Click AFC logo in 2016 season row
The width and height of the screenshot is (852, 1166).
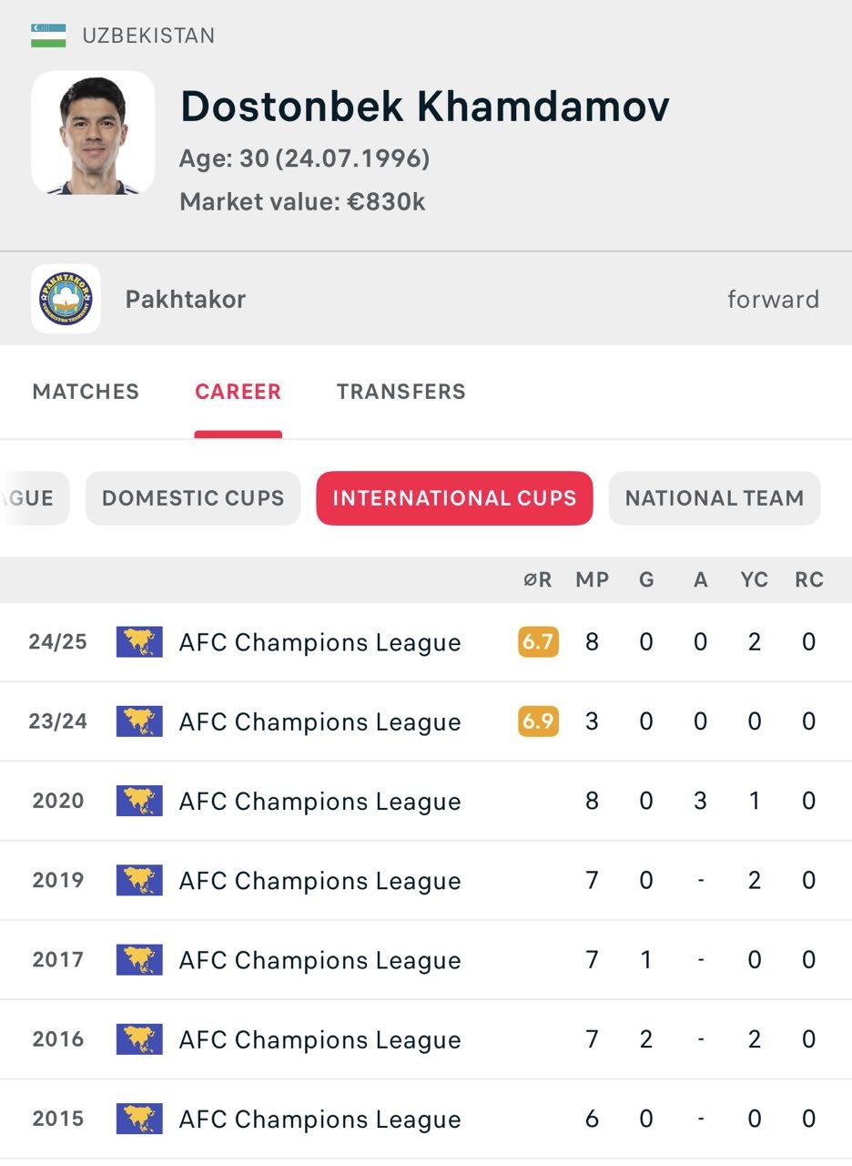click(x=139, y=1039)
